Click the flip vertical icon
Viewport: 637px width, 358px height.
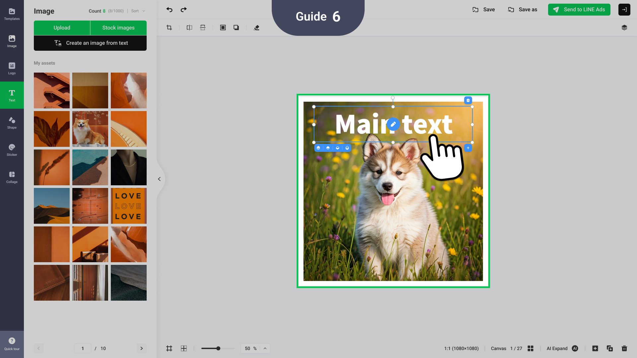pyautogui.click(x=203, y=28)
